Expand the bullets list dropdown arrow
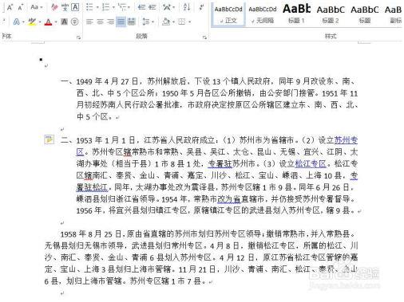The image size is (404, 302). click(x=97, y=7)
